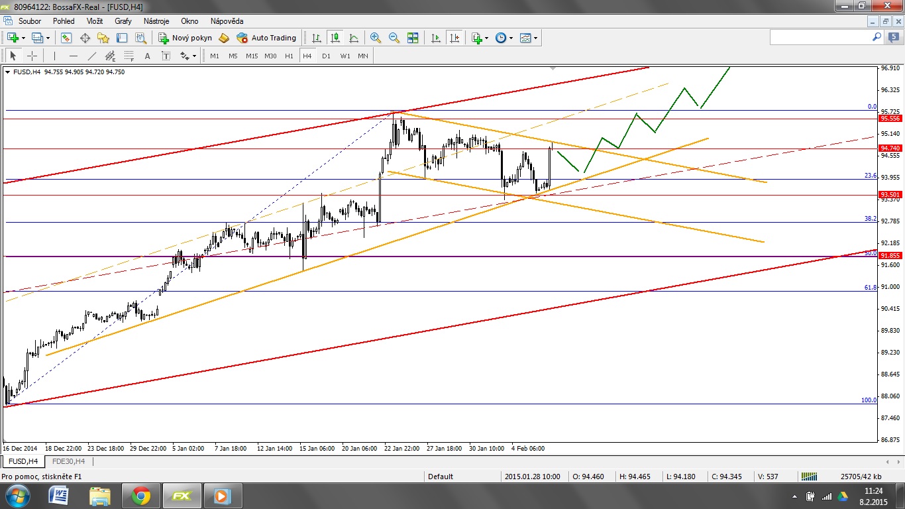Select the horizontal line tool
Image resolution: width=905 pixels, height=509 pixels.
pos(73,56)
